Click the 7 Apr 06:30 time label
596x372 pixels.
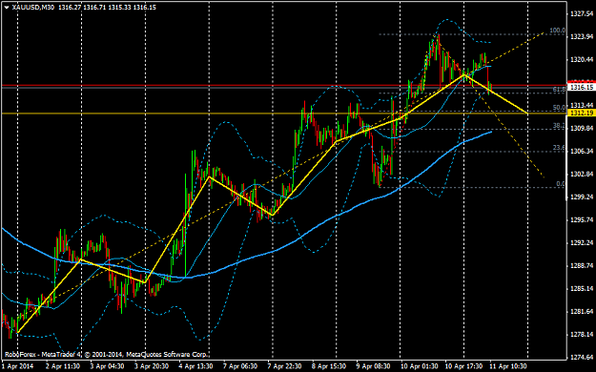(240, 366)
